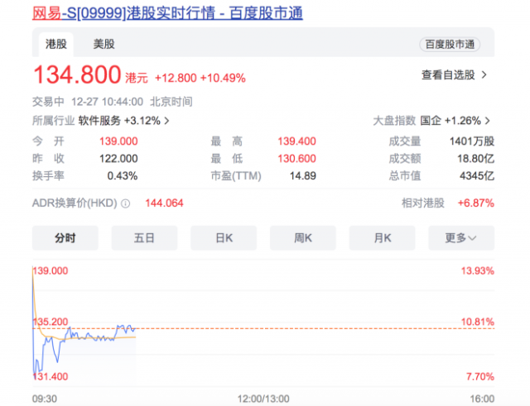Click the 成交量 value 1401万股

[472, 141]
